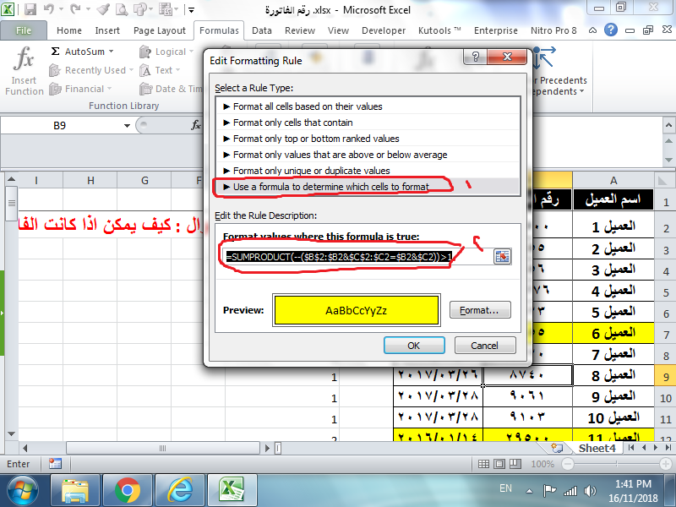
Task: Switch to the Insert tab
Action: 107,30
